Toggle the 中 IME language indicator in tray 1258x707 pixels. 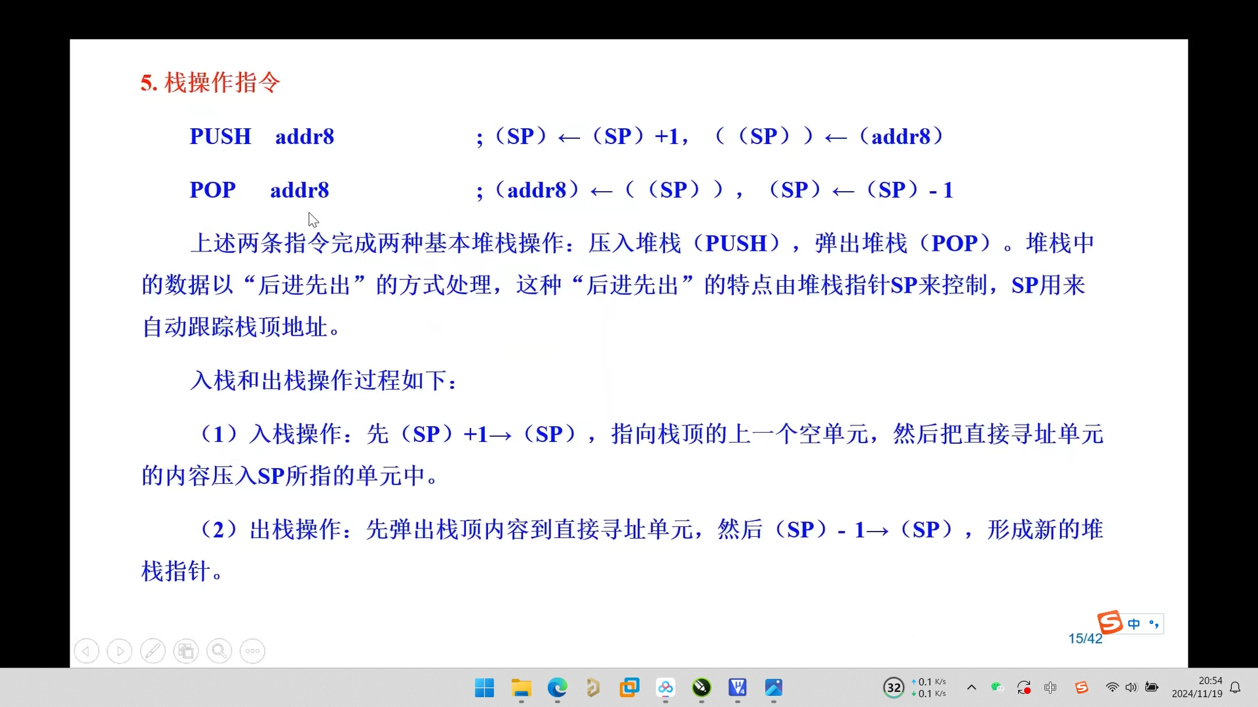point(1050,687)
